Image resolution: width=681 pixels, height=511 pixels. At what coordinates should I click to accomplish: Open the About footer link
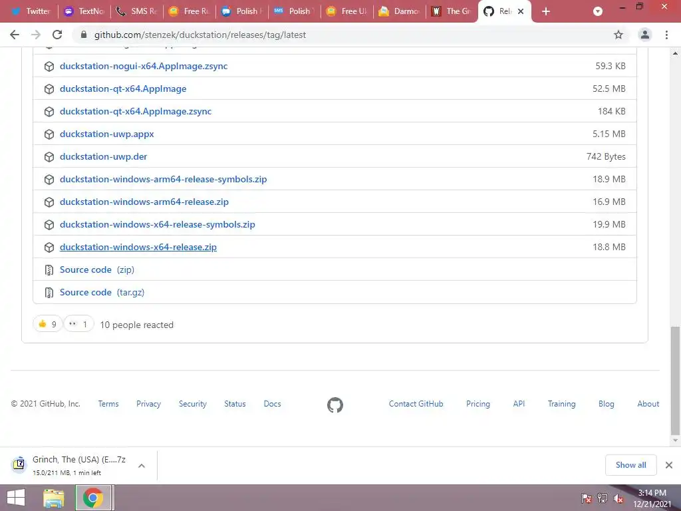click(648, 404)
